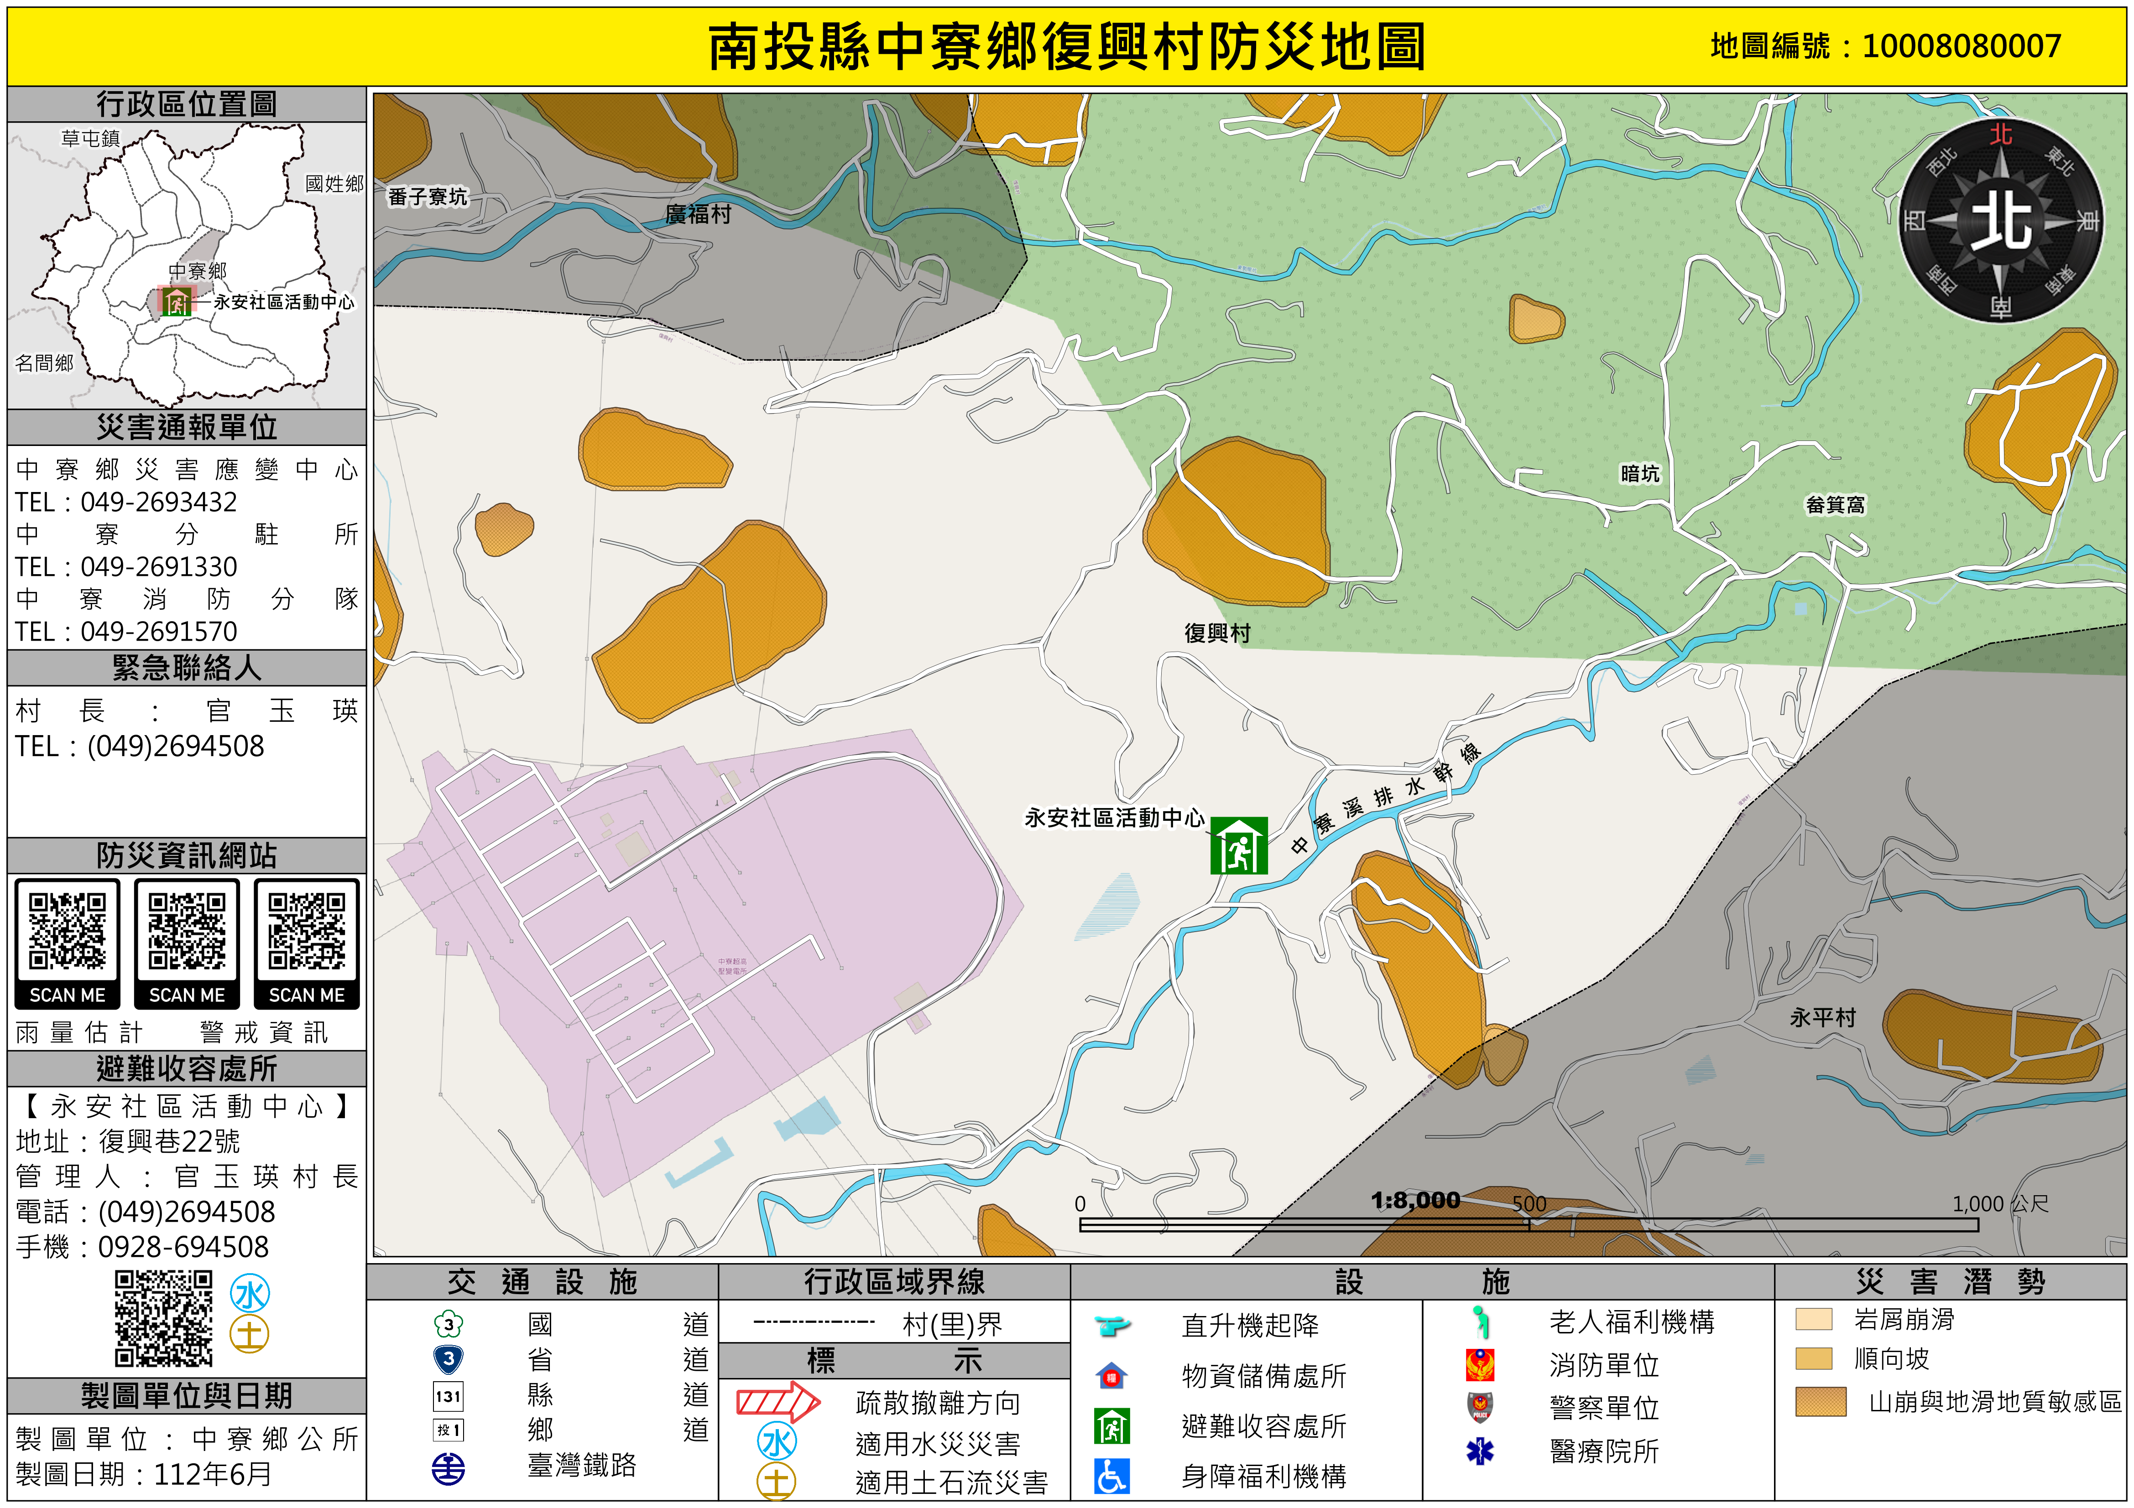Click the first SCAN ME QR code

tap(67, 931)
